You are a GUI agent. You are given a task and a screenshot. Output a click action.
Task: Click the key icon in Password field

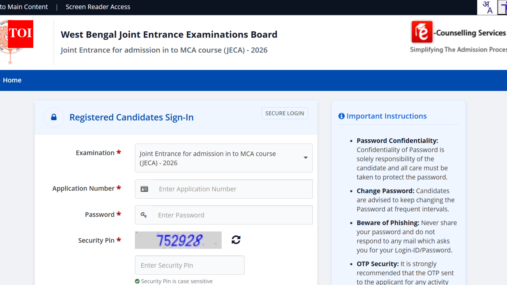coord(144,215)
